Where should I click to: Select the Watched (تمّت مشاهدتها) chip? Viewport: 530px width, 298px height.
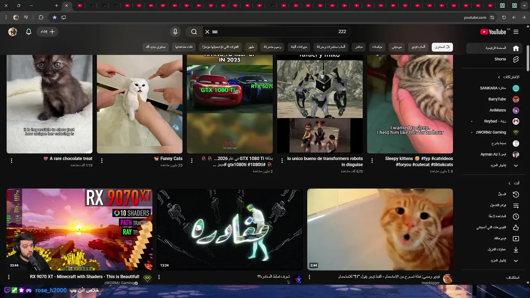pos(184,47)
